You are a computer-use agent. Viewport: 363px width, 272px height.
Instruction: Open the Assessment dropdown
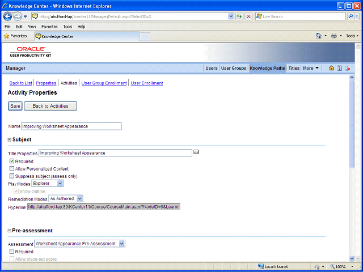[79, 244]
